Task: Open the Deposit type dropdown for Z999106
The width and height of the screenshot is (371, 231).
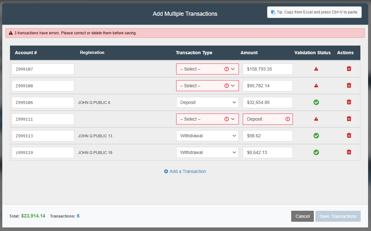Action: pyautogui.click(x=207, y=102)
